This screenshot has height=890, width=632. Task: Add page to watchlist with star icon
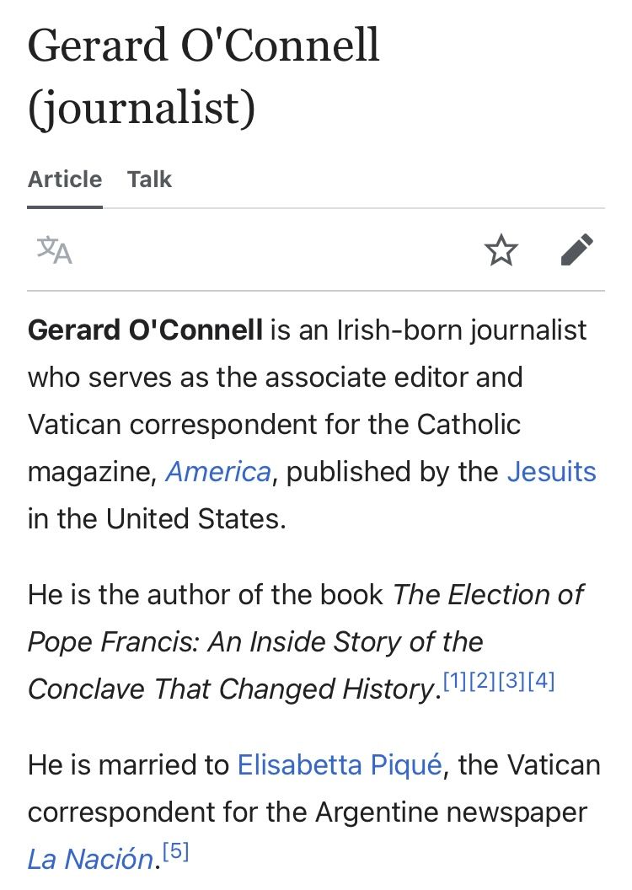[501, 249]
